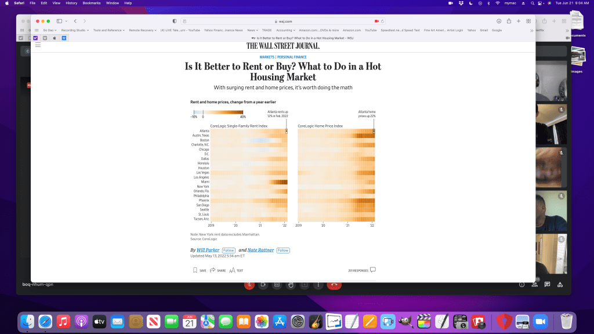The width and height of the screenshot is (594, 334).
Task: Click Safari's back arrow button
Action: pyautogui.click(x=75, y=21)
